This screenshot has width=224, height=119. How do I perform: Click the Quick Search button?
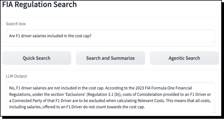point(37,58)
